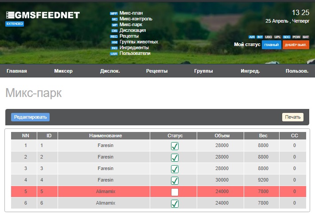Toggle status checkbox for mixer row 3
This screenshot has width=315, height=217.
(x=175, y=169)
